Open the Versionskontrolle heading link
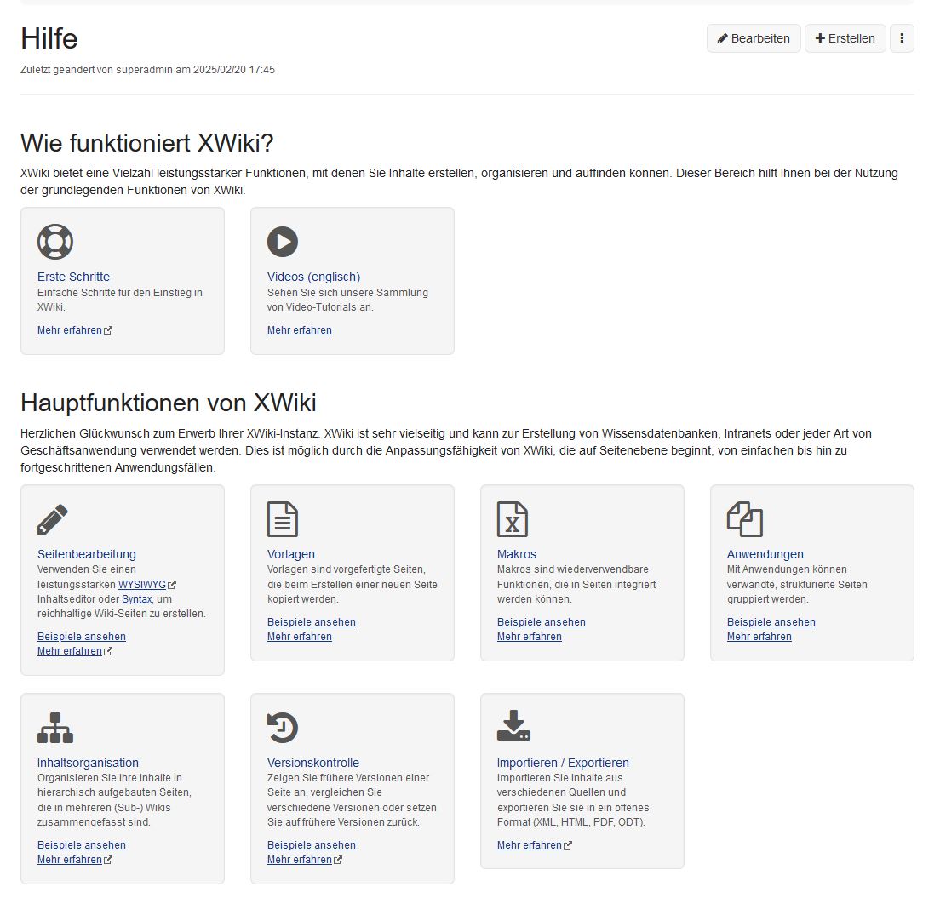 click(313, 764)
